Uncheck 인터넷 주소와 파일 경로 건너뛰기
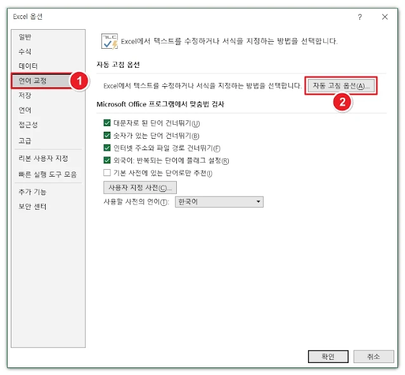Image resolution: width=405 pixels, height=375 pixels. 107,148
